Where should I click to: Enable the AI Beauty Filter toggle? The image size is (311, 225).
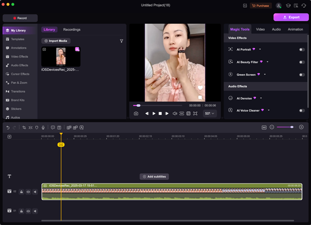tap(302, 62)
